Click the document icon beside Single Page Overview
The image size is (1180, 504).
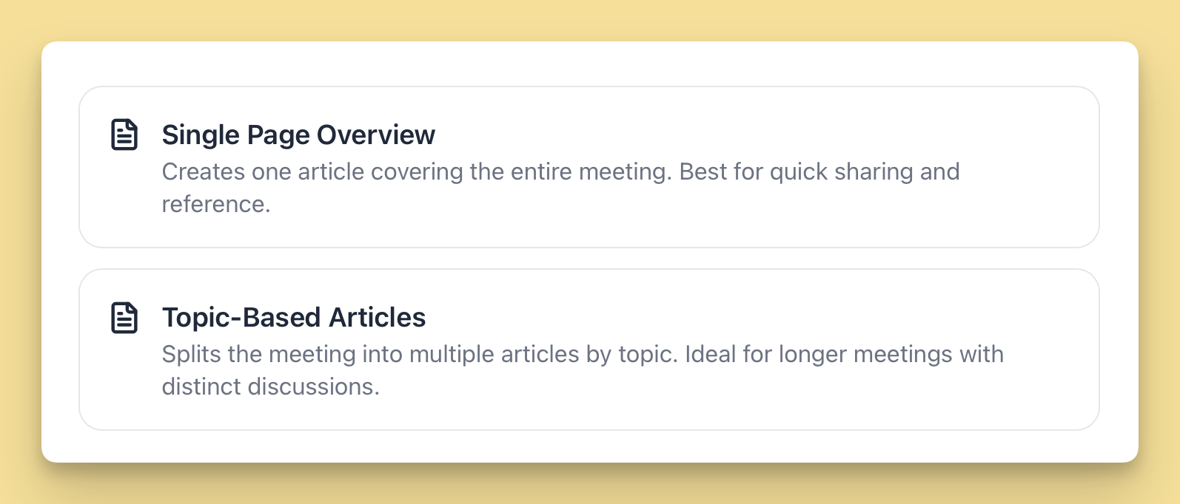124,134
